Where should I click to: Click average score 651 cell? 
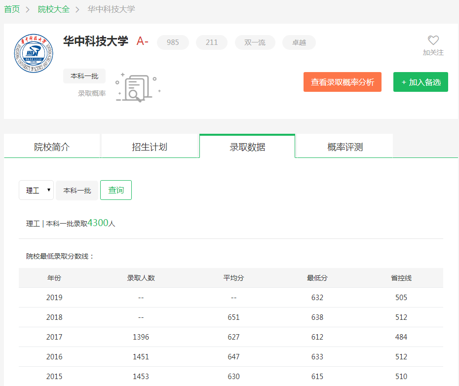click(233, 317)
